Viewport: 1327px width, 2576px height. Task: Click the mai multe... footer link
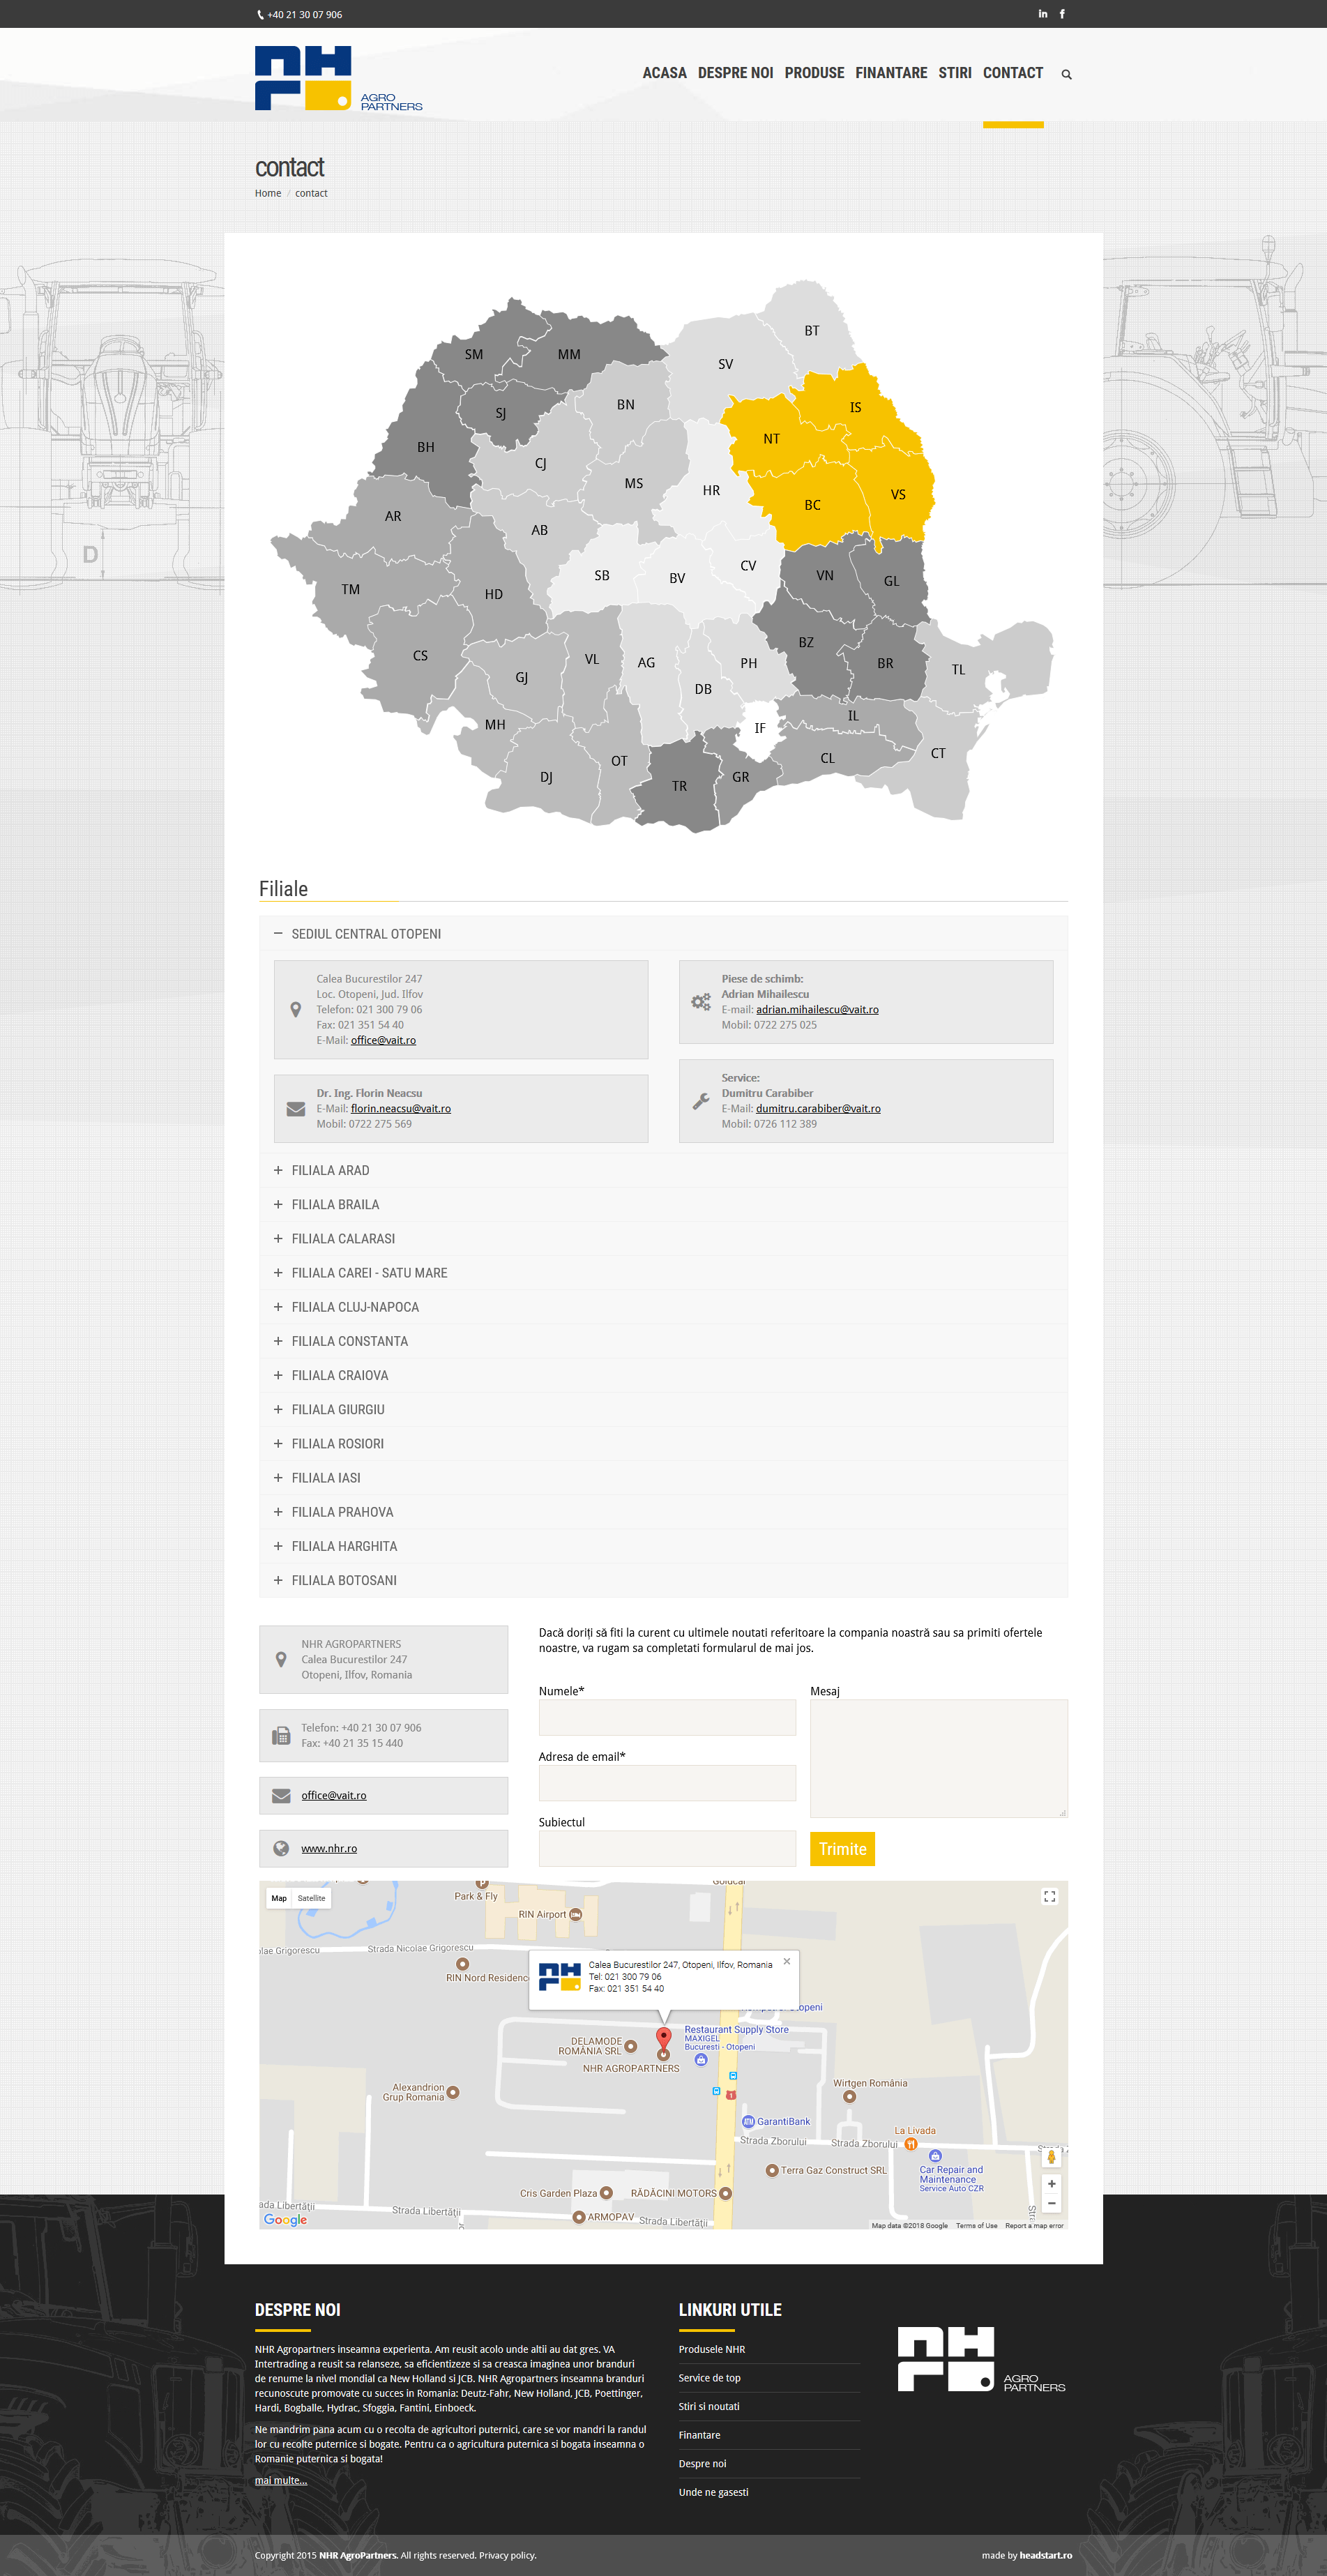281,2480
